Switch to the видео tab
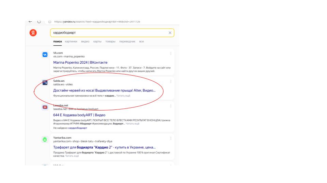The height and width of the screenshot is (183, 327). click(85, 41)
